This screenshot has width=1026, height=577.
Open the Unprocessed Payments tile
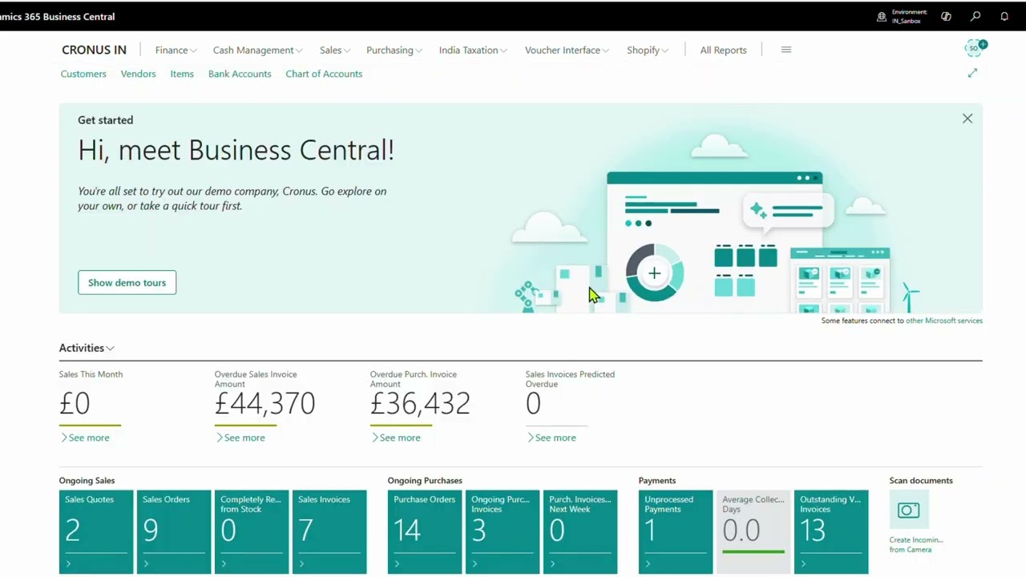676,532
